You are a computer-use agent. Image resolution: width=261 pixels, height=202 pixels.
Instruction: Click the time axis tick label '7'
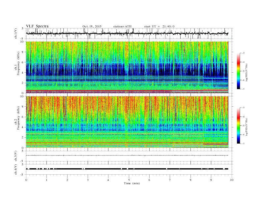tap(170, 180)
